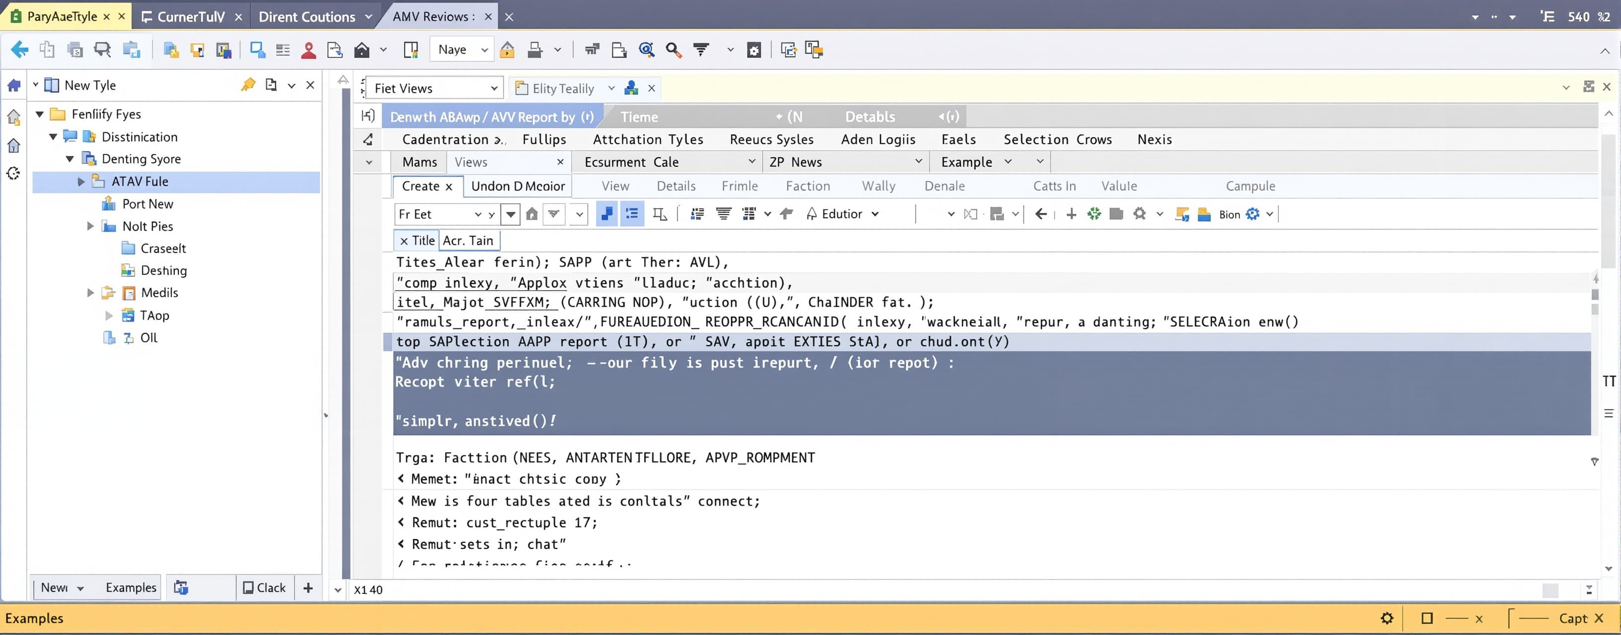This screenshot has height=635, width=1621.
Task: Click the align center lines icon in the editor toolbar
Action: coord(724,214)
